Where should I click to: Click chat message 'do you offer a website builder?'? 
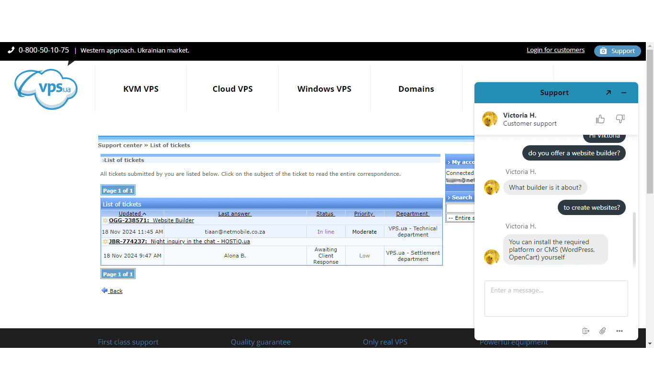pos(574,153)
